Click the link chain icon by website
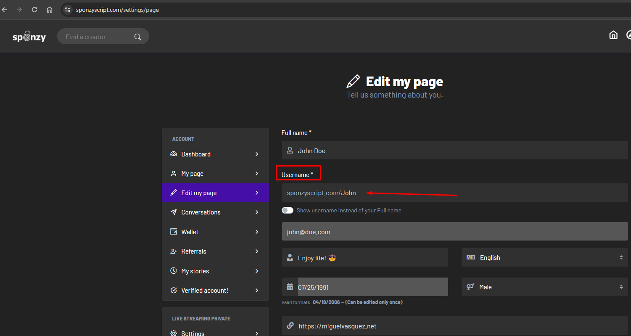 pos(290,325)
